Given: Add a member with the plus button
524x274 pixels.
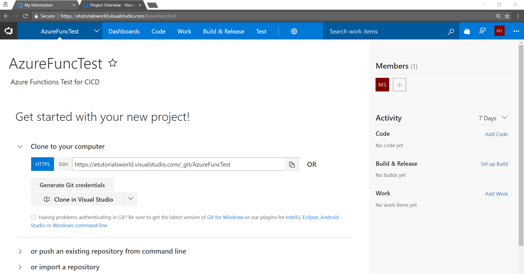Looking at the screenshot, I should (399, 85).
